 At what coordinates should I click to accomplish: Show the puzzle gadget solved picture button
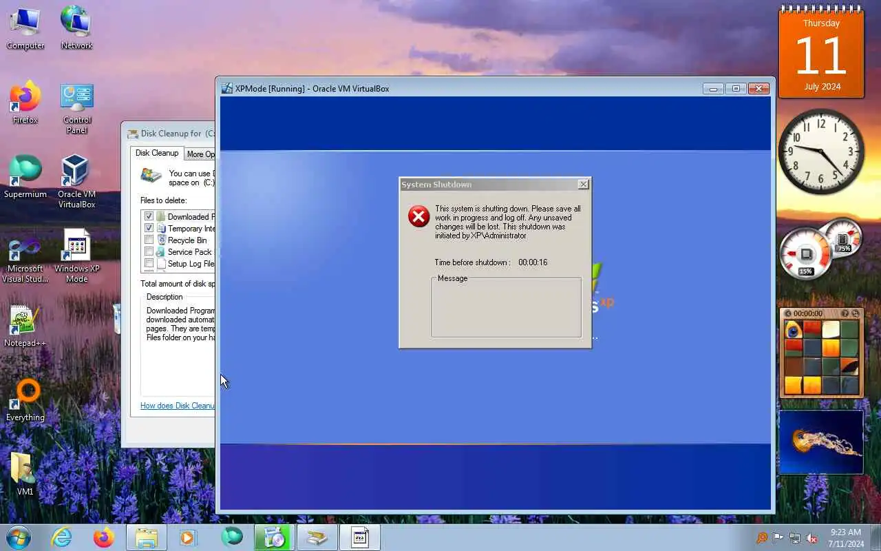(845, 313)
